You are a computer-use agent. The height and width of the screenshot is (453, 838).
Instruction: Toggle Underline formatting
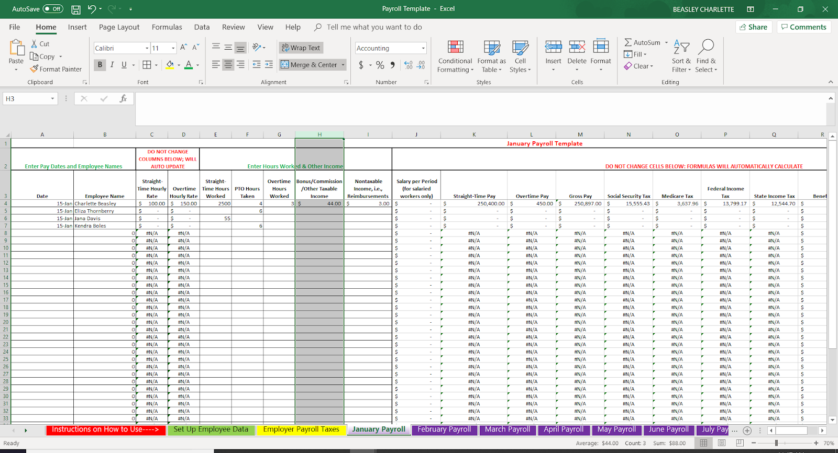(x=124, y=65)
